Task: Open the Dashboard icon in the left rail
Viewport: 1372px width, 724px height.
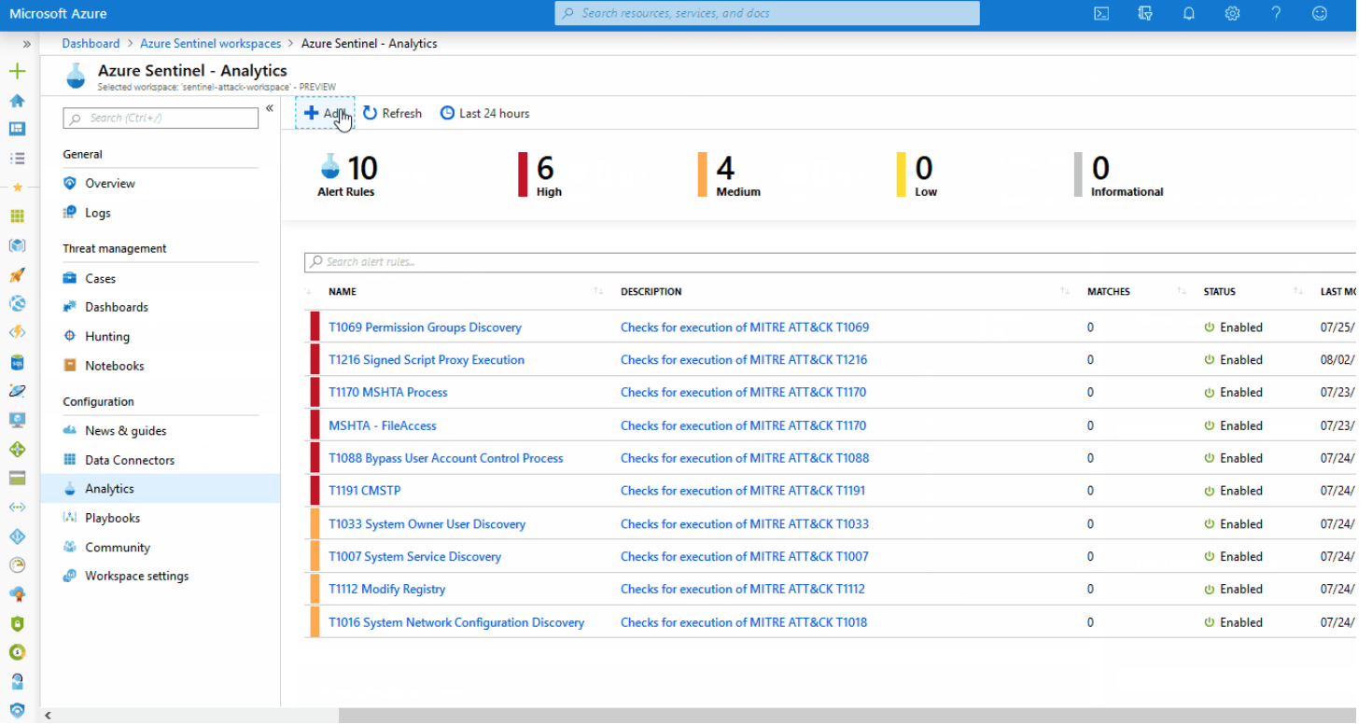Action: [x=17, y=129]
